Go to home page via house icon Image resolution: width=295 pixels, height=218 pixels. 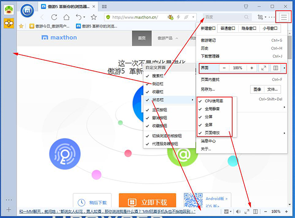pyautogui.click(x=66, y=17)
